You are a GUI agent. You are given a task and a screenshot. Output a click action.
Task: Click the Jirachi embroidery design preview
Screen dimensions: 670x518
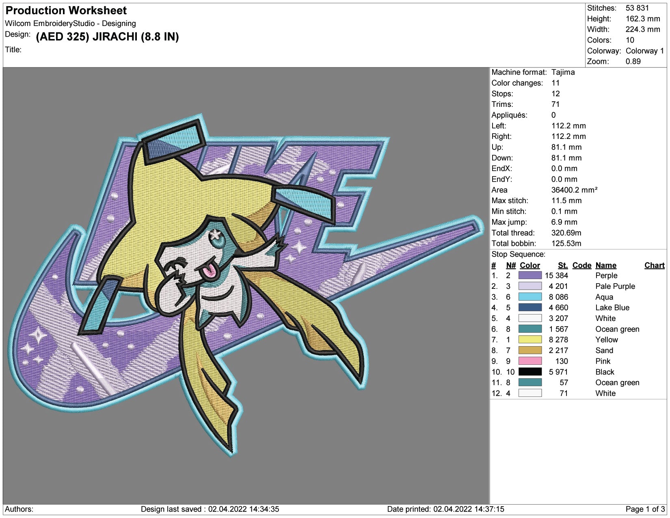coord(246,286)
